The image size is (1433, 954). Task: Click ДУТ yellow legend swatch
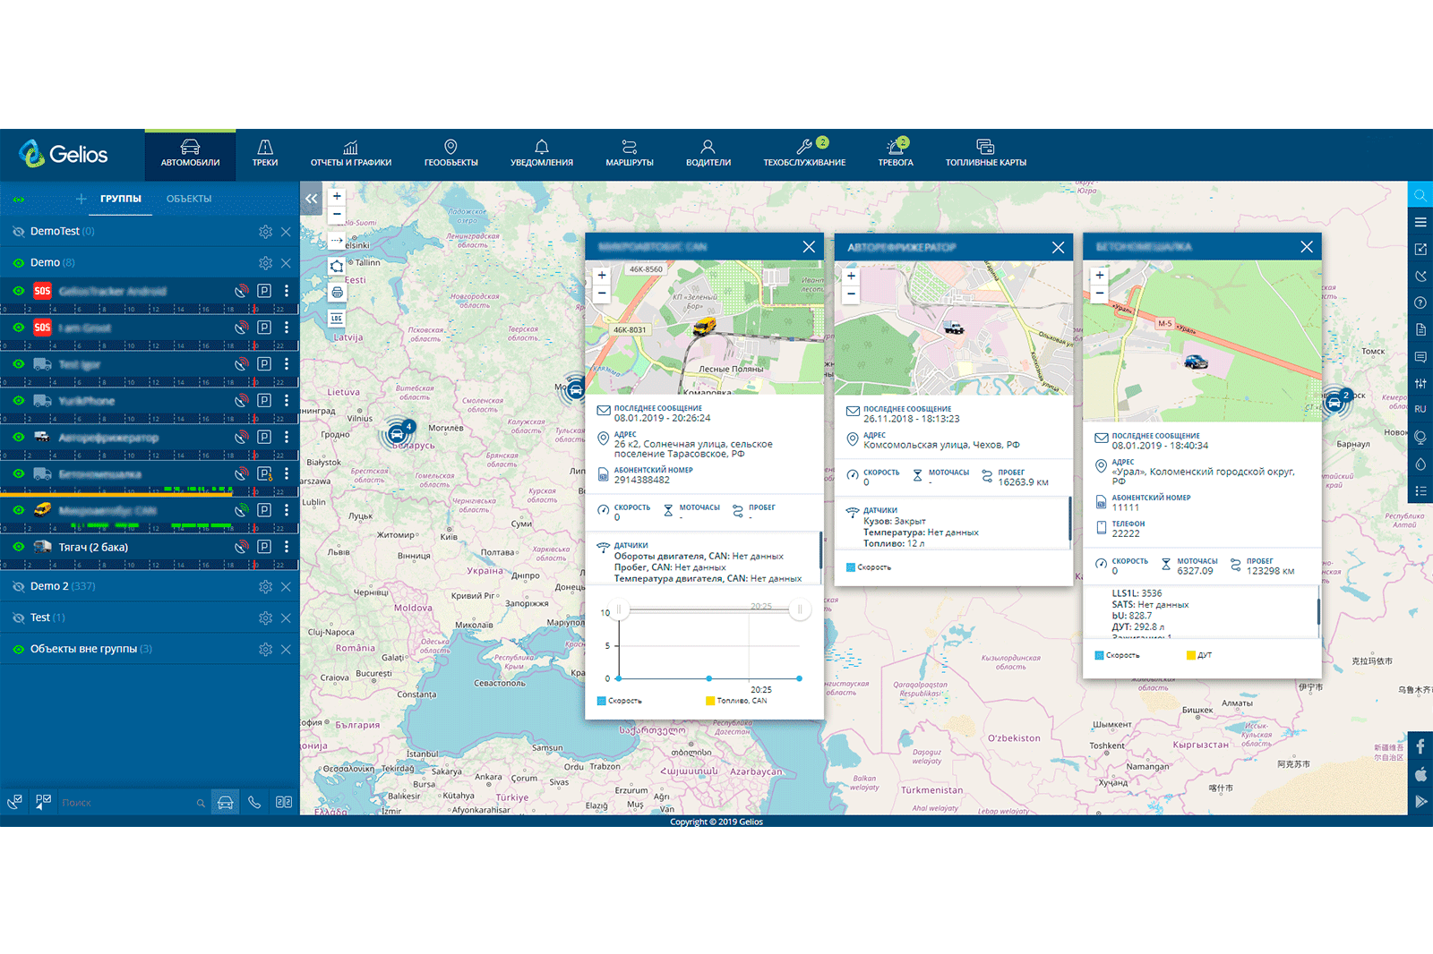[x=1191, y=655]
